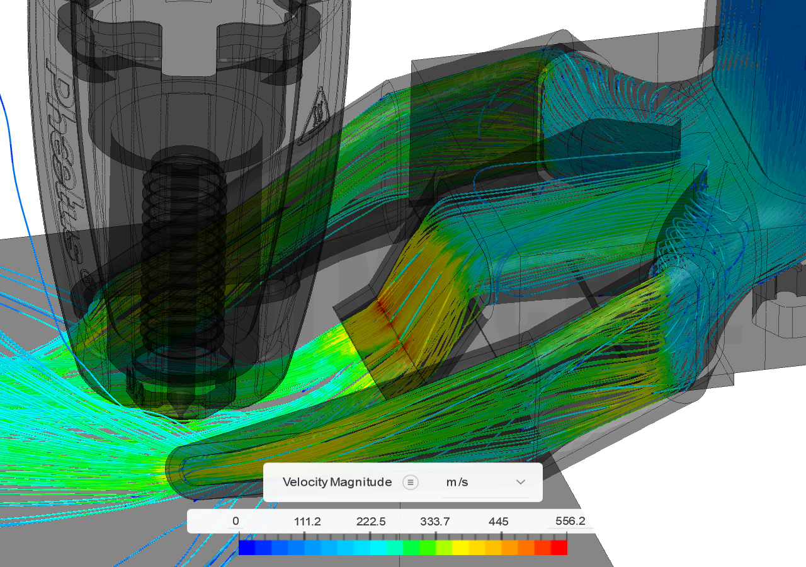Click the 111.2 tick label on the scale
806x567 pixels.
(x=307, y=521)
